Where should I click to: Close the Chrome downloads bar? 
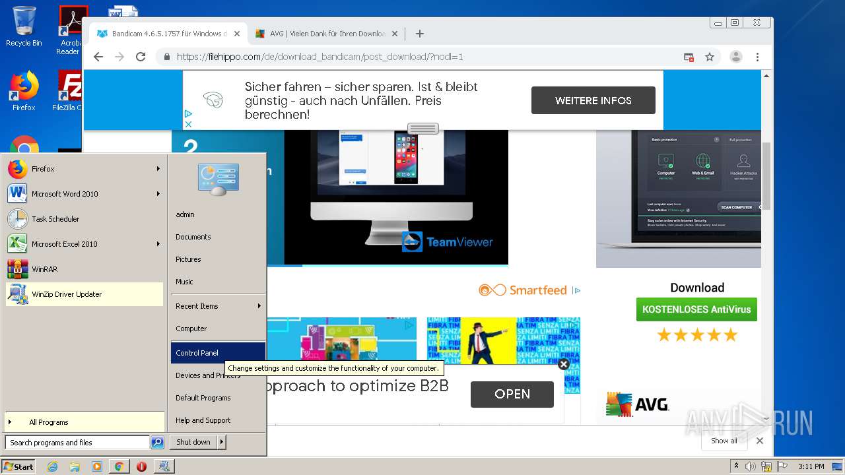759,441
